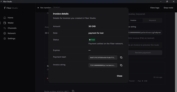Image resolution: width=177 pixels, height=92 pixels.
Task: View node logs
Action: pos(155,8)
